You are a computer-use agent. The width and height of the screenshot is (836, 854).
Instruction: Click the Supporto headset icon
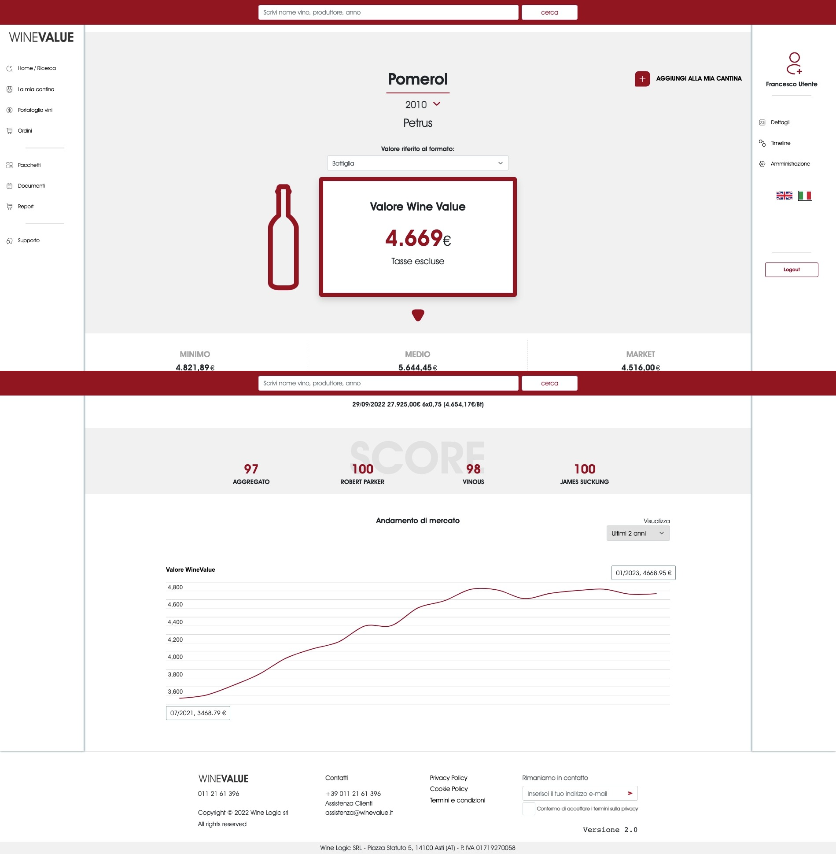click(9, 241)
